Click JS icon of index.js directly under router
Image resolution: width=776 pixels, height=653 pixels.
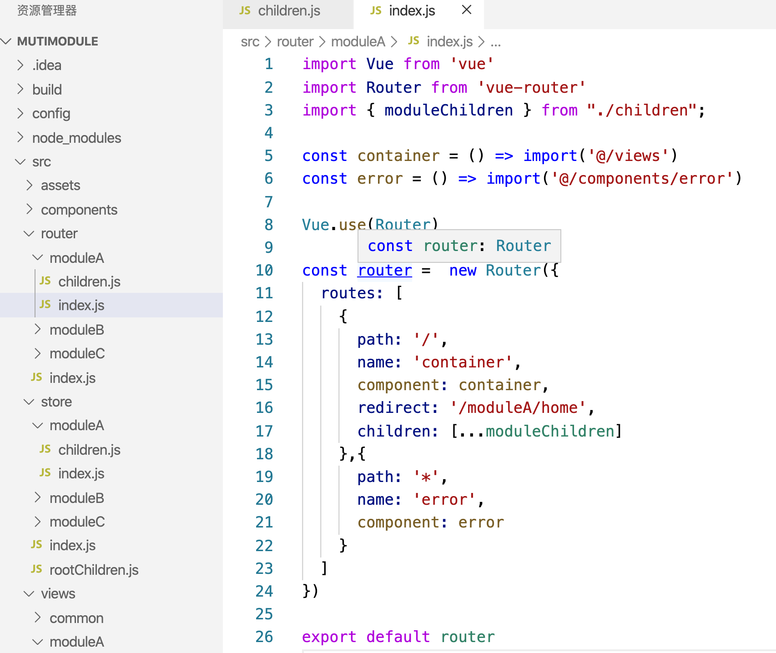36,377
